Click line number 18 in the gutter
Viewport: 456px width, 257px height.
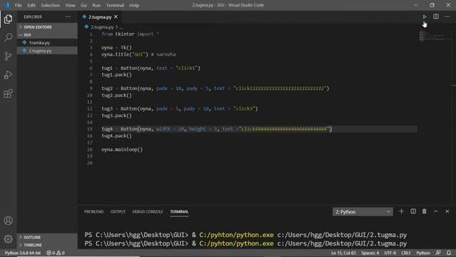[x=90, y=149]
